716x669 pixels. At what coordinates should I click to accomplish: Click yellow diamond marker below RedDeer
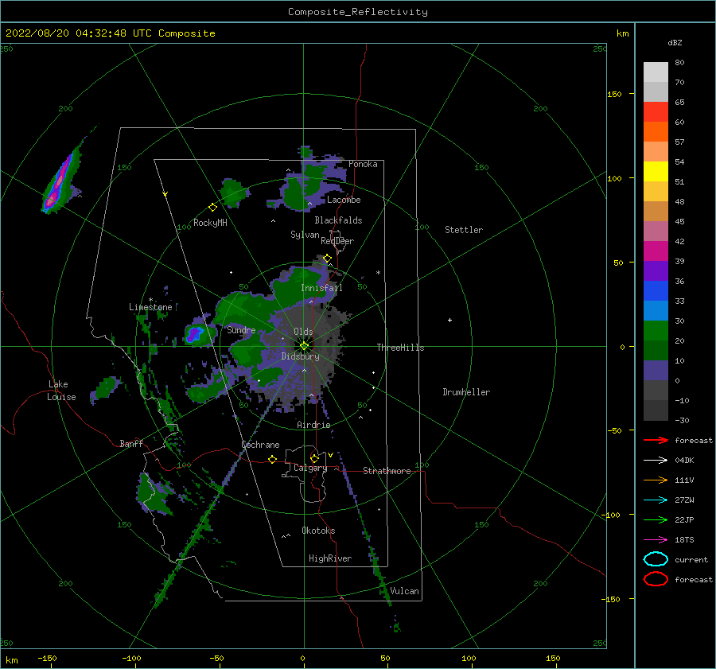click(x=327, y=259)
